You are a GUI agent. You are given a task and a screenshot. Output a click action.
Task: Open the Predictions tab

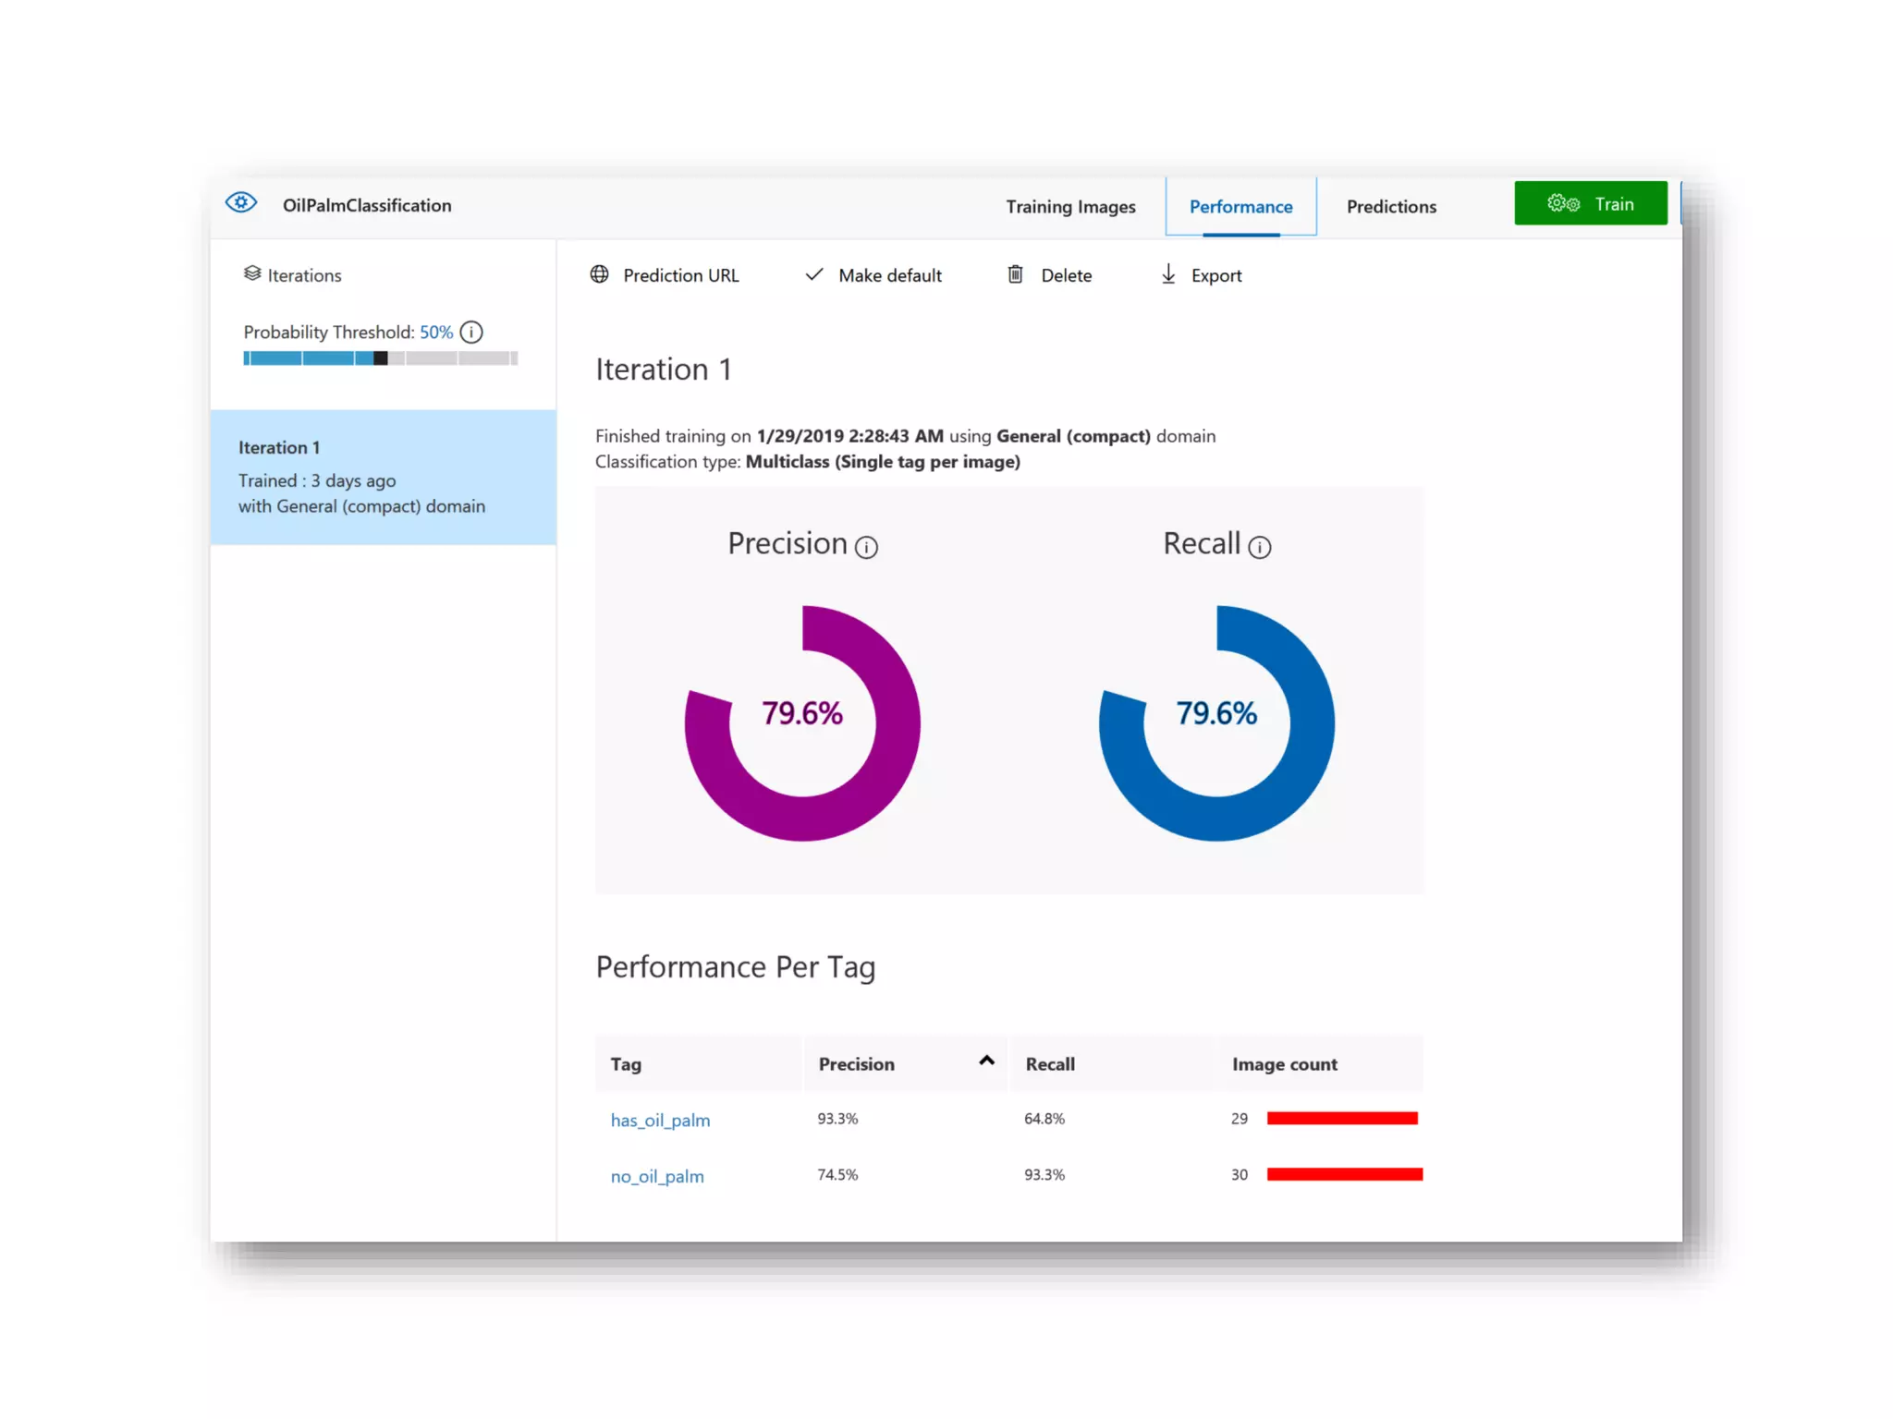coord(1390,207)
